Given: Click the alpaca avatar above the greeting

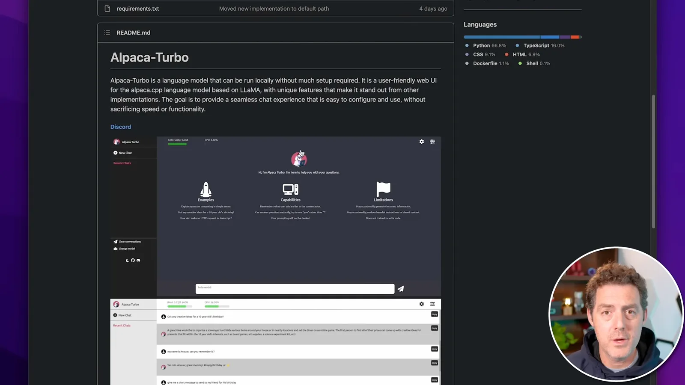Looking at the screenshot, I should 299,160.
